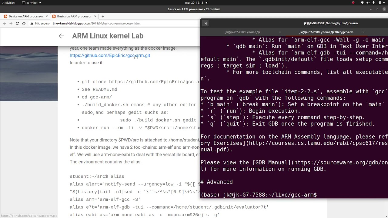Click 'For documentation on the ARM Assembly' terminal line
Viewport: 388px width, 218px height.
pyautogui.click(x=294, y=137)
